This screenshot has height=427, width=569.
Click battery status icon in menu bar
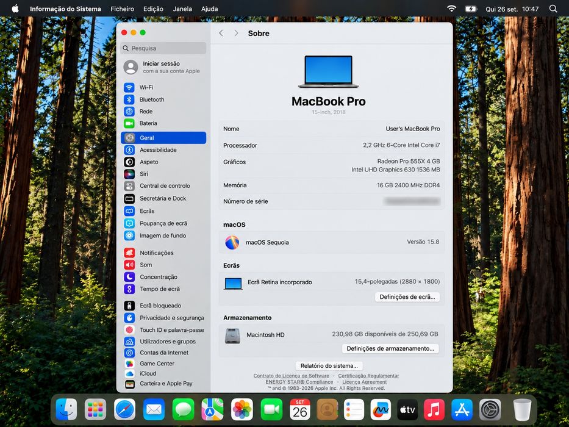[x=471, y=9]
